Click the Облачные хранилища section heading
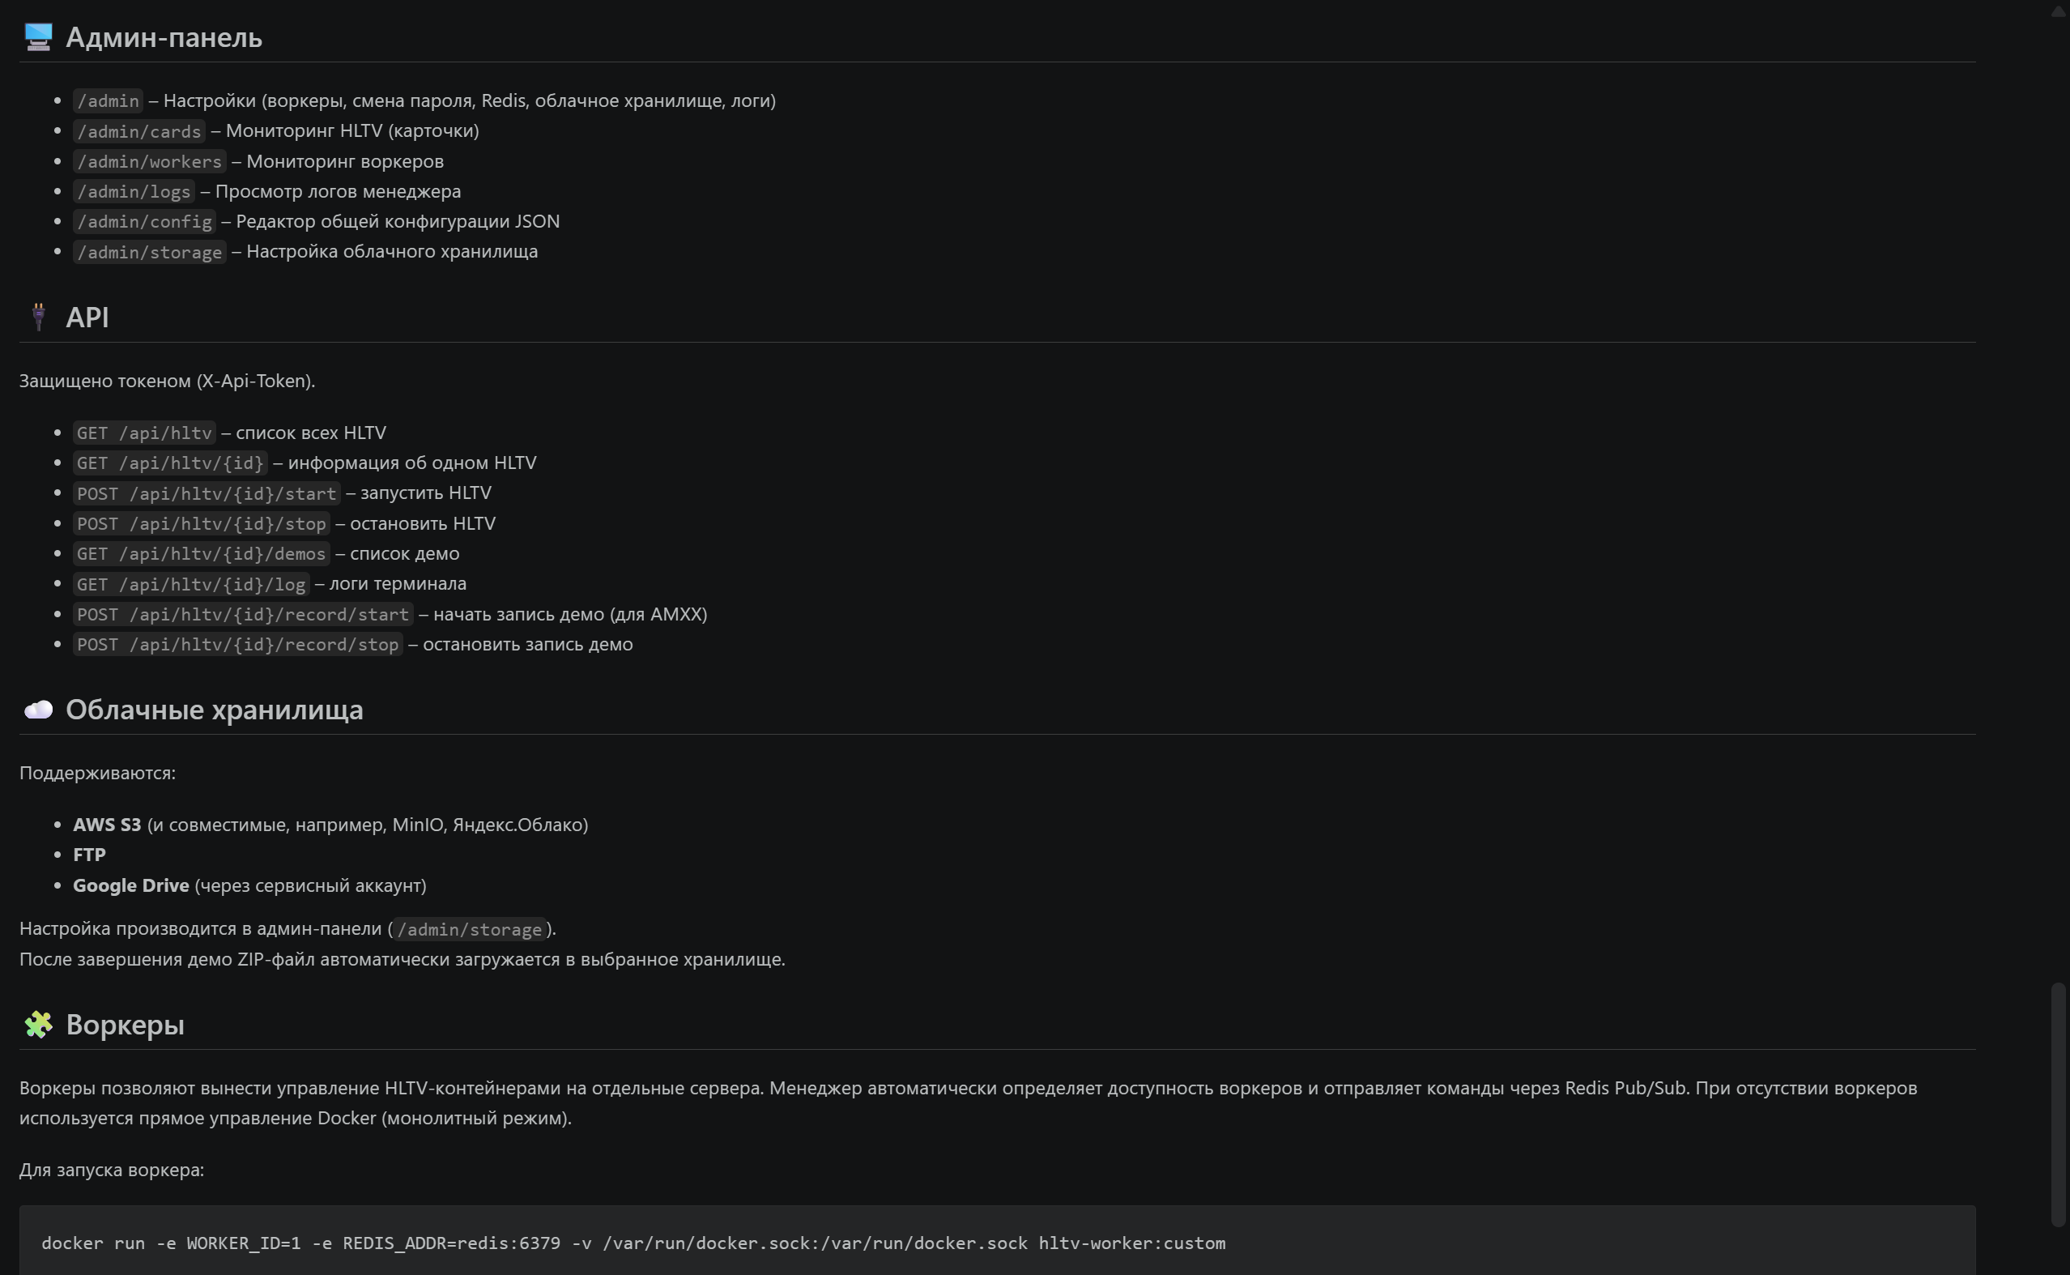2070x1275 pixels. point(214,709)
